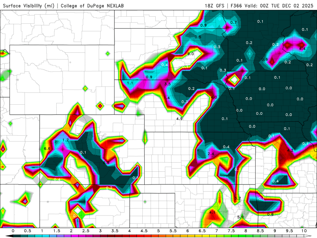The width and height of the screenshot is (317, 238).
Task: Click the 'College of DuPage NEXLAB' label
Action: click(92, 6)
